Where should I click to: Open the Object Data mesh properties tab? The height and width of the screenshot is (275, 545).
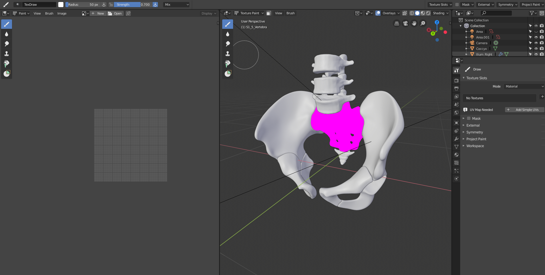point(456,147)
